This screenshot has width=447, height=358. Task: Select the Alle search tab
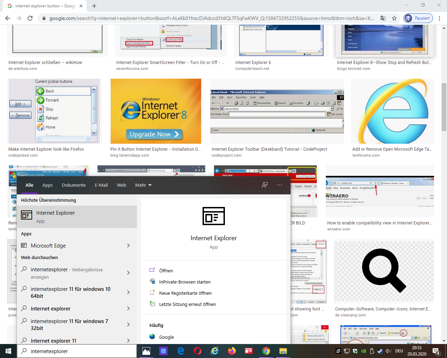pos(29,185)
